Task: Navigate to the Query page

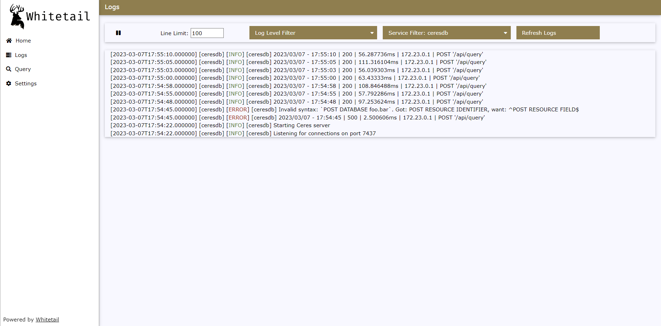Action: point(23,69)
